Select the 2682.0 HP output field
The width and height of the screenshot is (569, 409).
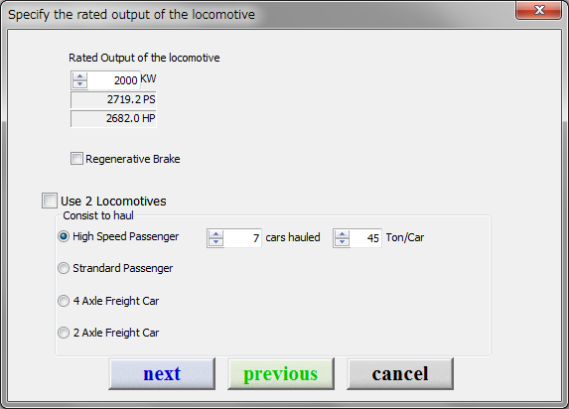coord(113,119)
